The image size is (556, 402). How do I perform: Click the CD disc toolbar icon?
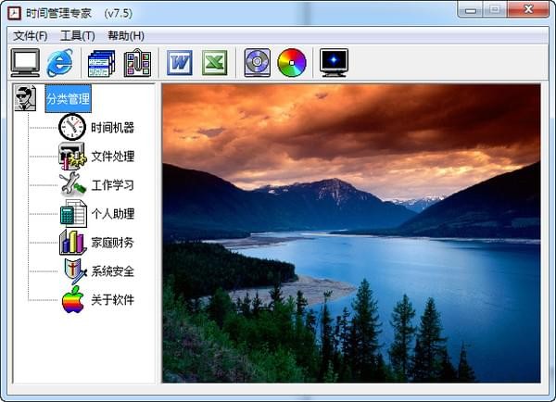[x=257, y=63]
